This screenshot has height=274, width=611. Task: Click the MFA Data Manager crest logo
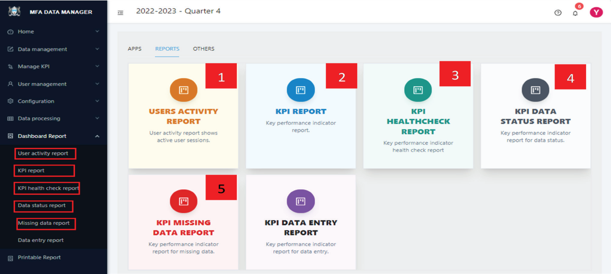(14, 12)
